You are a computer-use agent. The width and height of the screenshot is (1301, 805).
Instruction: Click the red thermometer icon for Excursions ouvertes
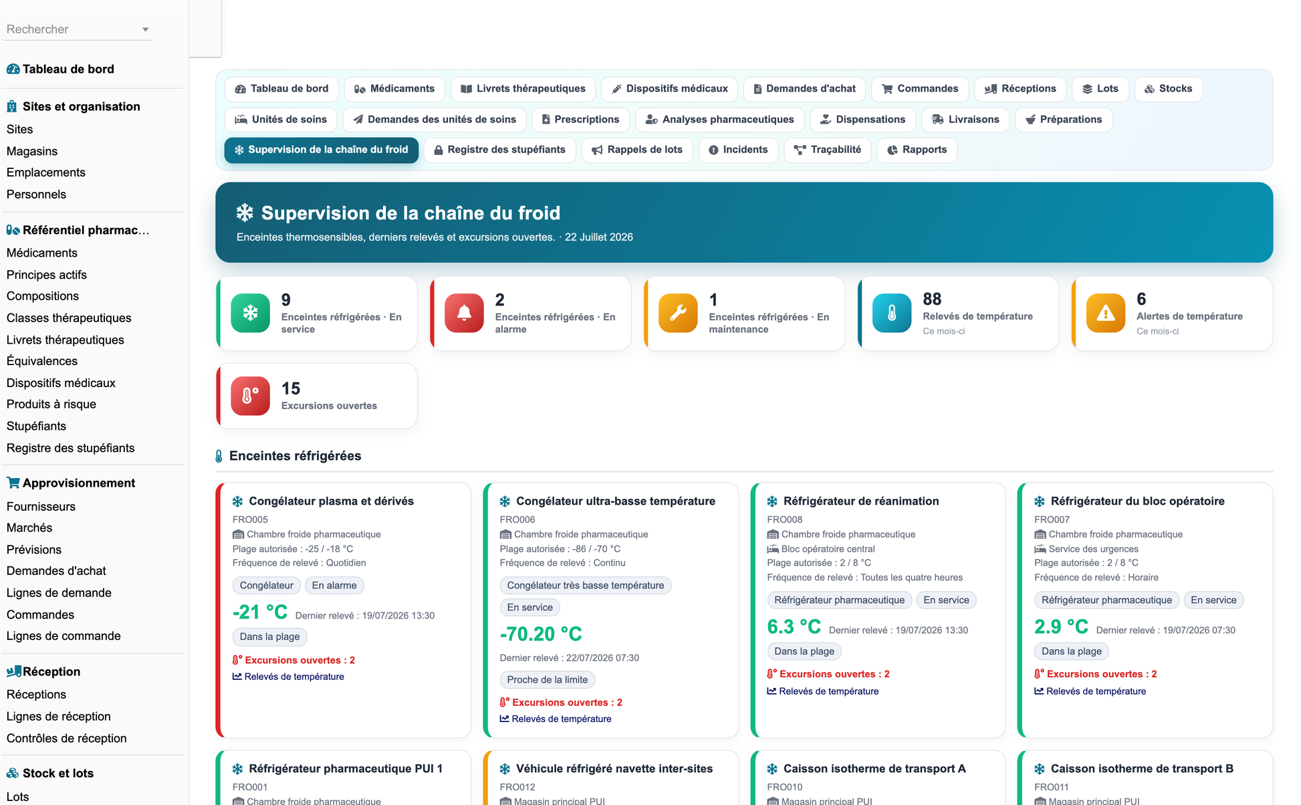250,396
